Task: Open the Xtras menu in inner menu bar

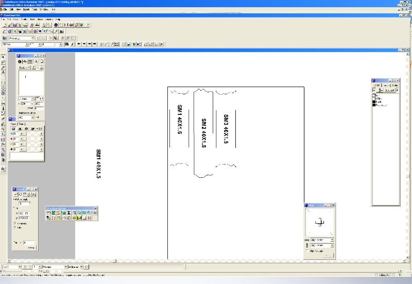Action: (40, 19)
